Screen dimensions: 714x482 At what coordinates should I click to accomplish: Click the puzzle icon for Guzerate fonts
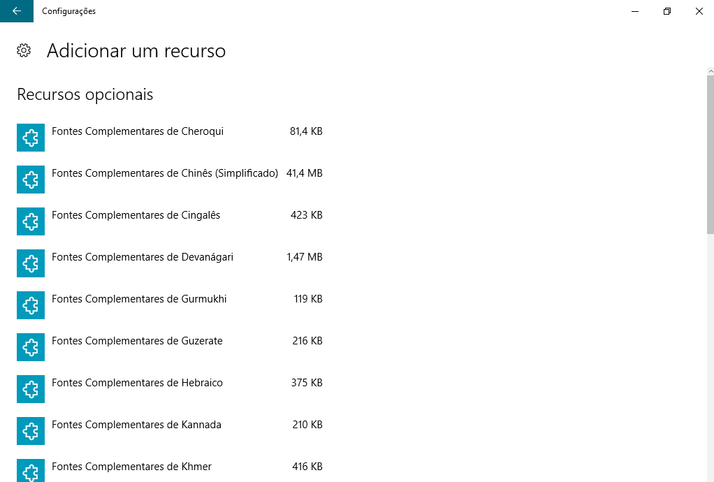pos(31,346)
